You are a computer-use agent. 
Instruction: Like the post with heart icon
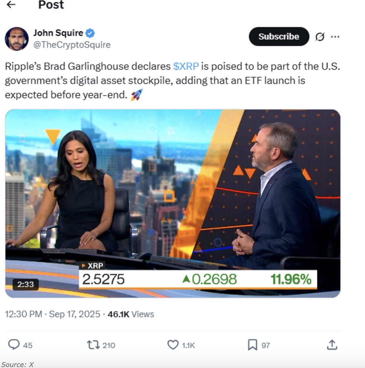(173, 345)
